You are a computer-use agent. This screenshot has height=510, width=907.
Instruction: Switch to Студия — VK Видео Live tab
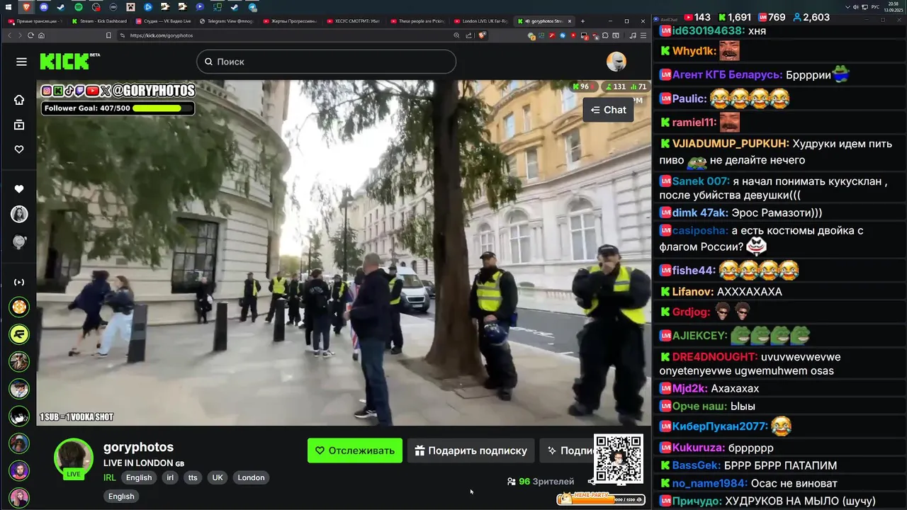[164, 21]
